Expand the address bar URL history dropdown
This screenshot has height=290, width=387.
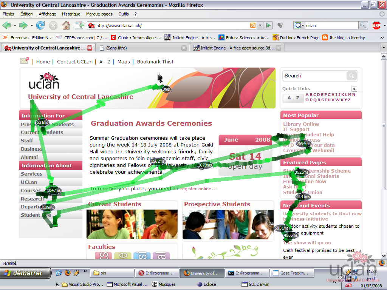coord(260,25)
